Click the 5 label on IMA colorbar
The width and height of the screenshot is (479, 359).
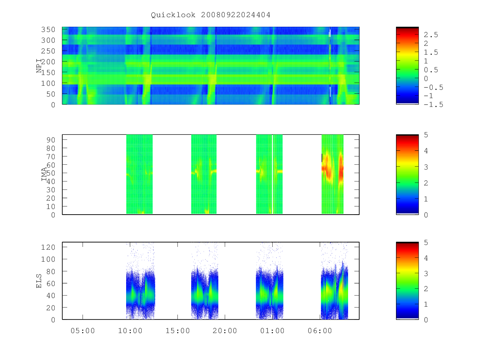click(x=426, y=135)
